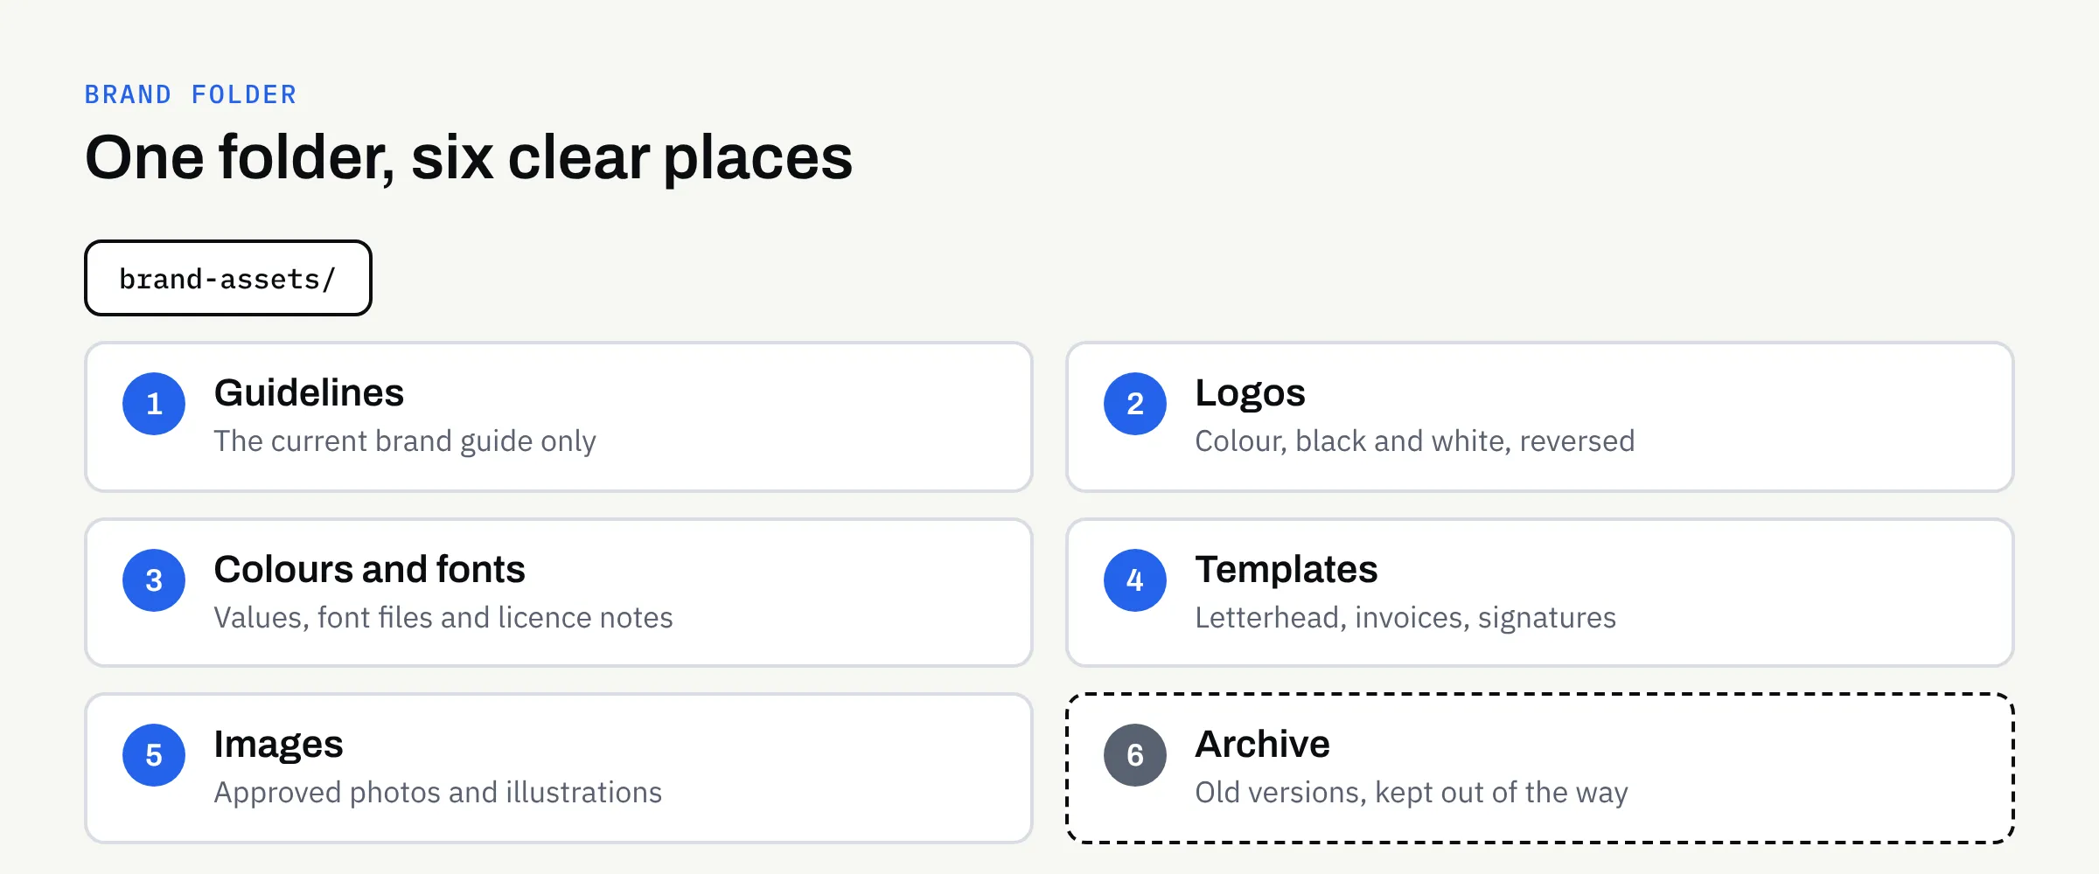The width and height of the screenshot is (2099, 874).
Task: Click 'Colour, black and white, reversed' description
Action: 1415,441
